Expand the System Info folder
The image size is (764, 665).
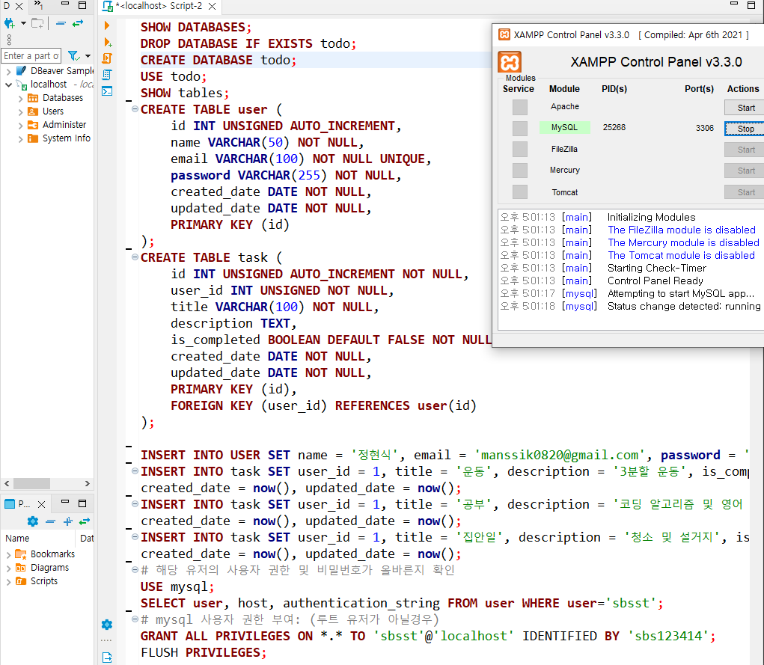point(20,139)
